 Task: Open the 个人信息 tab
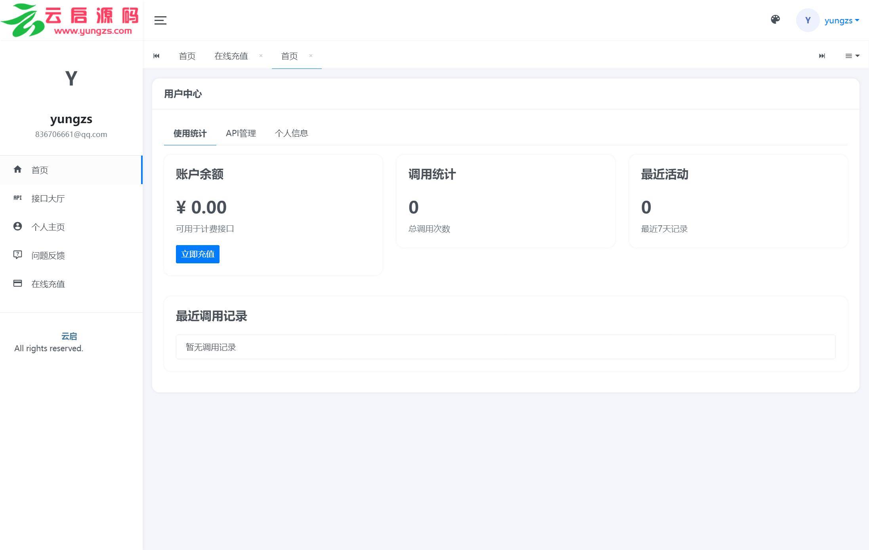coord(292,133)
